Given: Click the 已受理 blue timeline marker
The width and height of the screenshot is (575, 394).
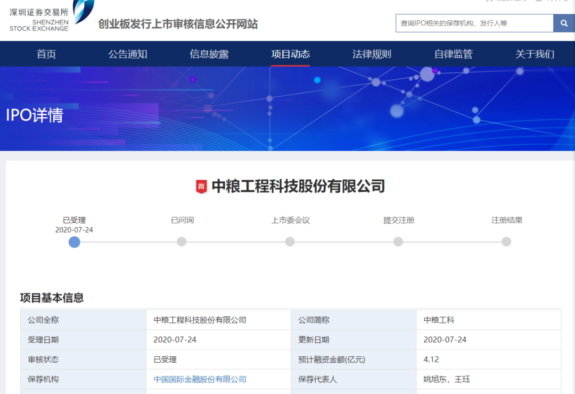Looking at the screenshot, I should [75, 242].
